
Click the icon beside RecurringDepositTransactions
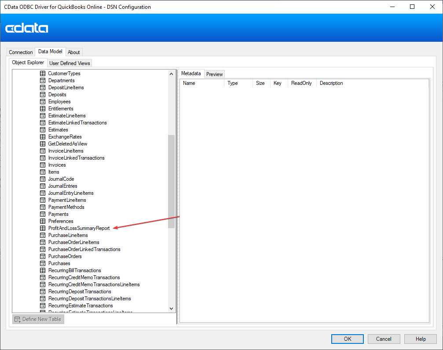point(43,292)
